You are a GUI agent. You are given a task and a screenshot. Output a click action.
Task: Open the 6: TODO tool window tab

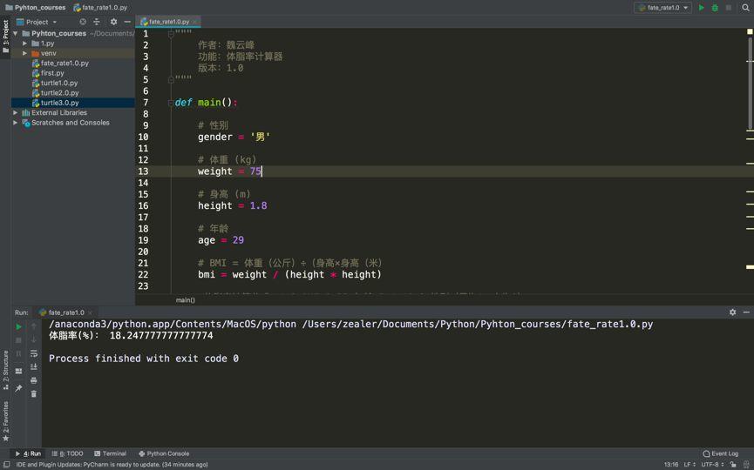click(67, 453)
